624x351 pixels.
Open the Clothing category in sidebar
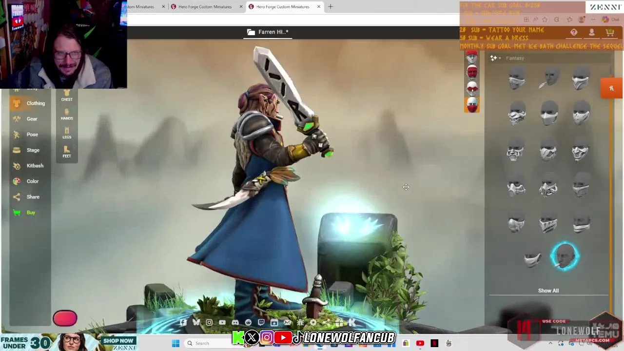[29, 103]
